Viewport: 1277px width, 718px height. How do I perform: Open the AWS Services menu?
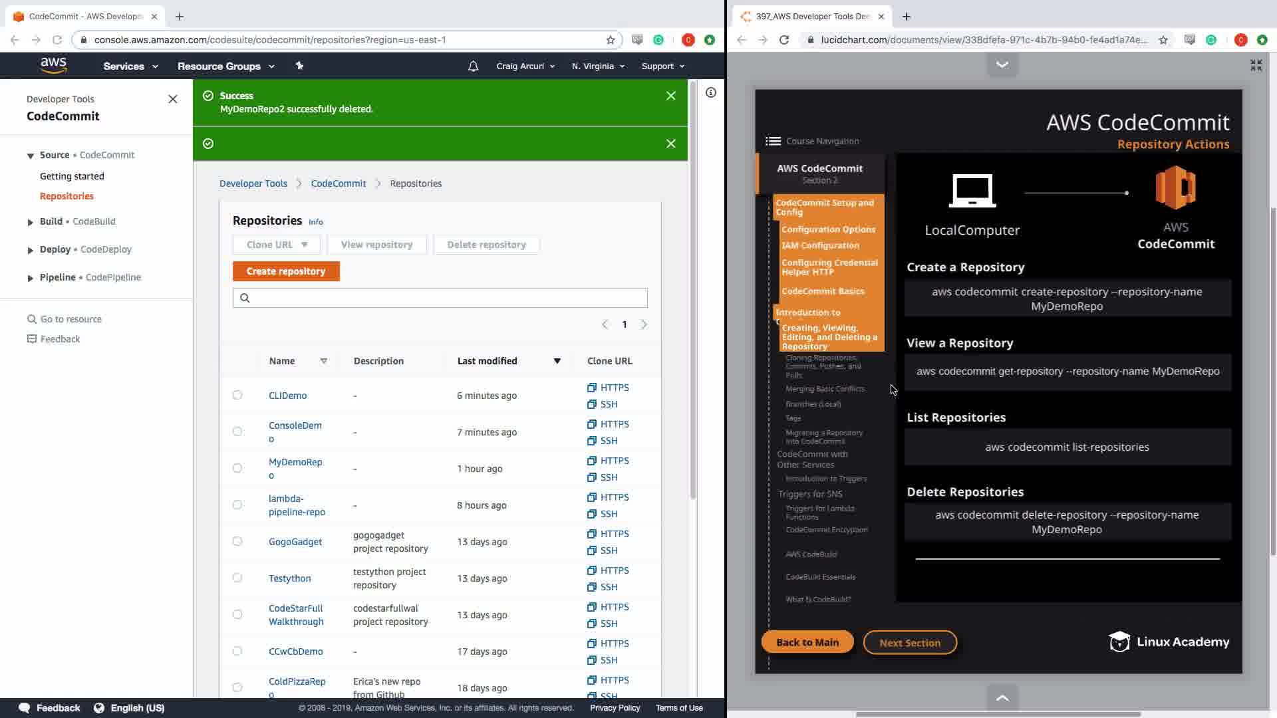[130, 66]
